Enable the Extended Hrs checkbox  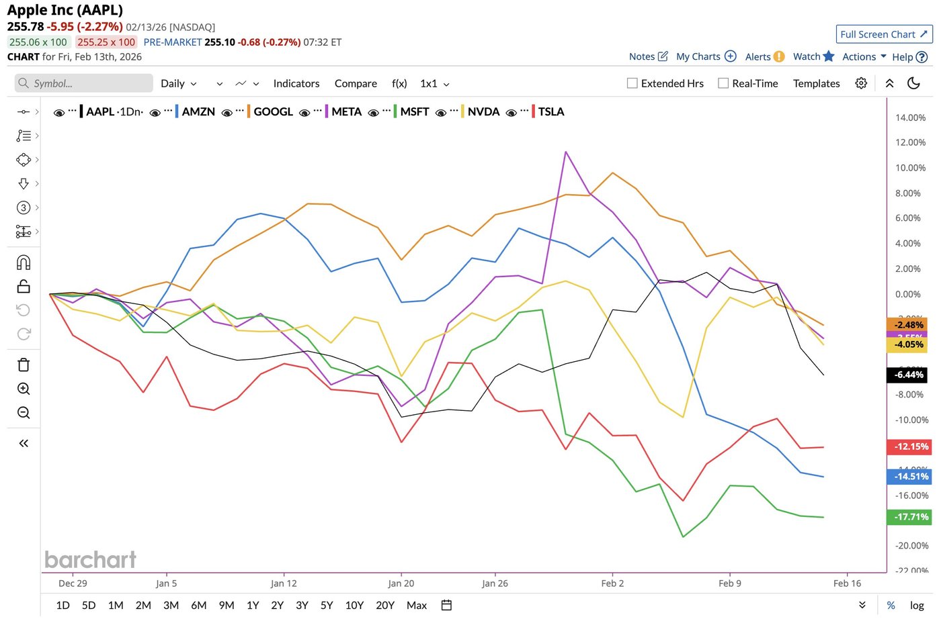[x=632, y=83]
